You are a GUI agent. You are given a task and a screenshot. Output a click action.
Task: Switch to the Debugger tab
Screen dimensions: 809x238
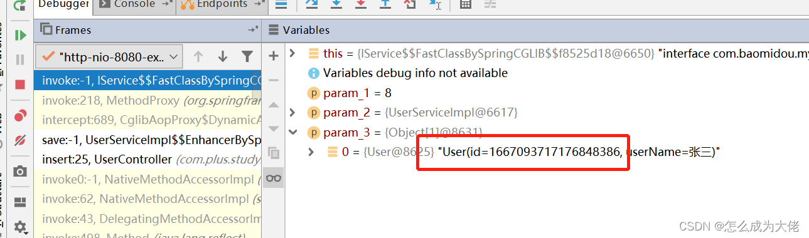coord(63,5)
